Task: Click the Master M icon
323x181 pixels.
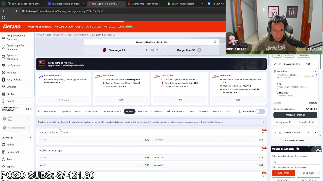Action: [3, 94]
